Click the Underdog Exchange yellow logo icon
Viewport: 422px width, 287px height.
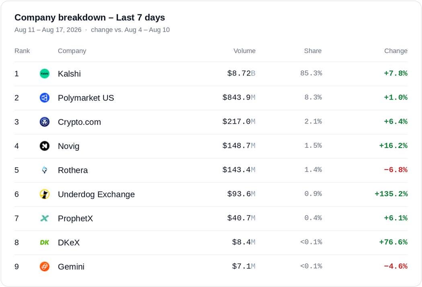pos(44,194)
